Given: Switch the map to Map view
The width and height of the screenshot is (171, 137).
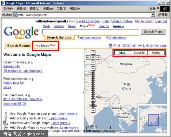Looking at the screenshot, I should (x=122, y=53).
